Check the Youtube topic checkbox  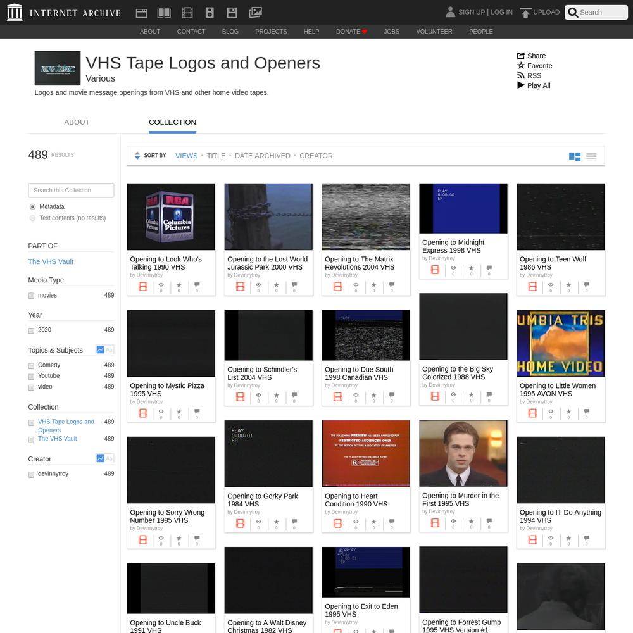click(31, 377)
